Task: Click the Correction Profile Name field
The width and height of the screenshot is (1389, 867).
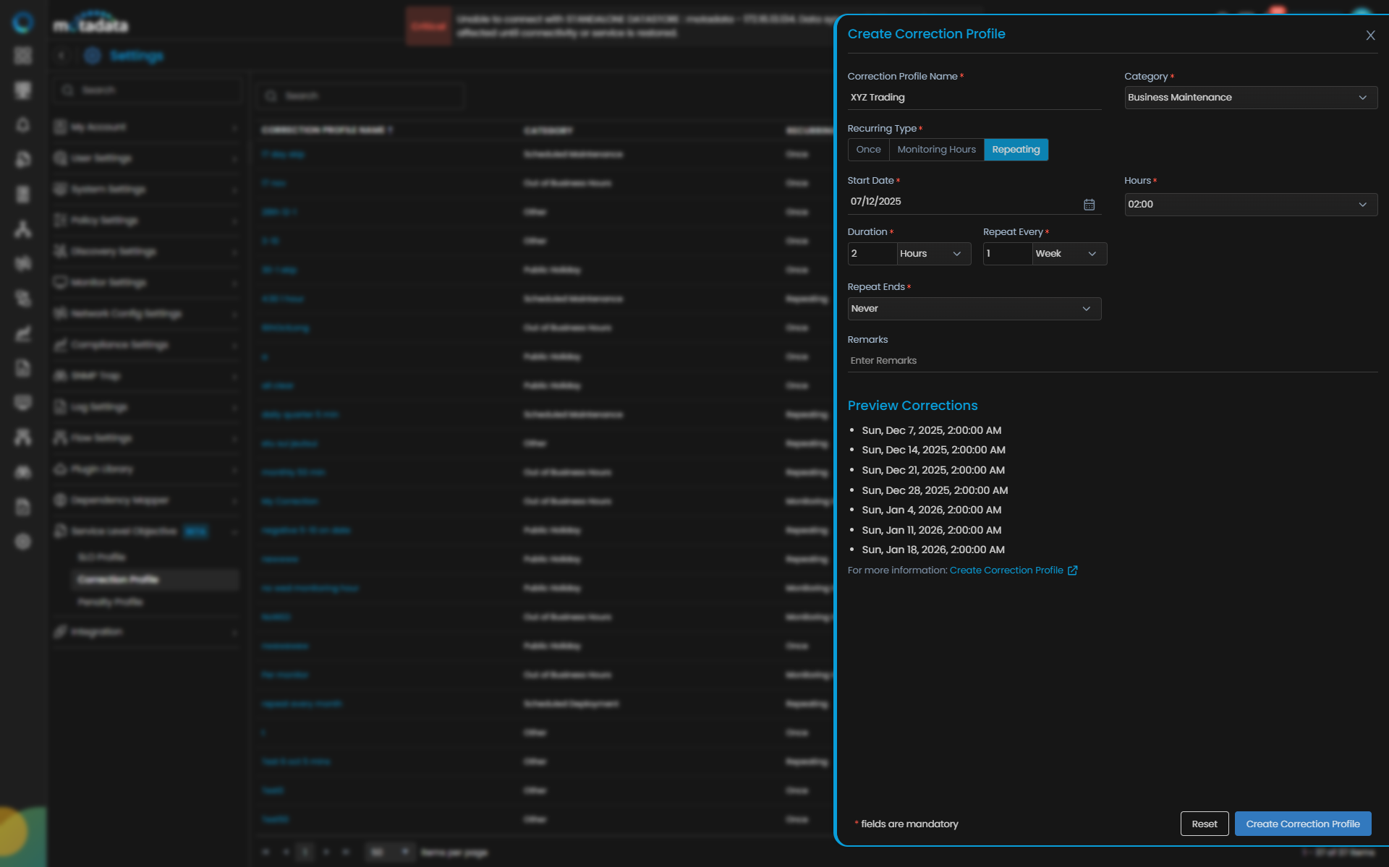Action: click(974, 98)
